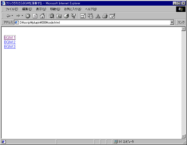Open the Channels satellite icon
The width and height of the screenshot is (187, 145).
tap(74, 16)
